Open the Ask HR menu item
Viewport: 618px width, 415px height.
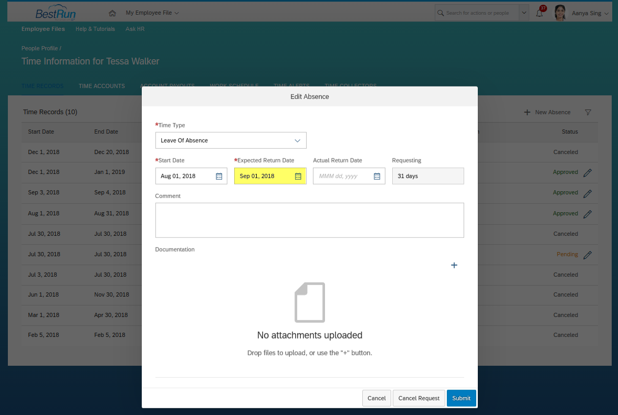(x=135, y=29)
